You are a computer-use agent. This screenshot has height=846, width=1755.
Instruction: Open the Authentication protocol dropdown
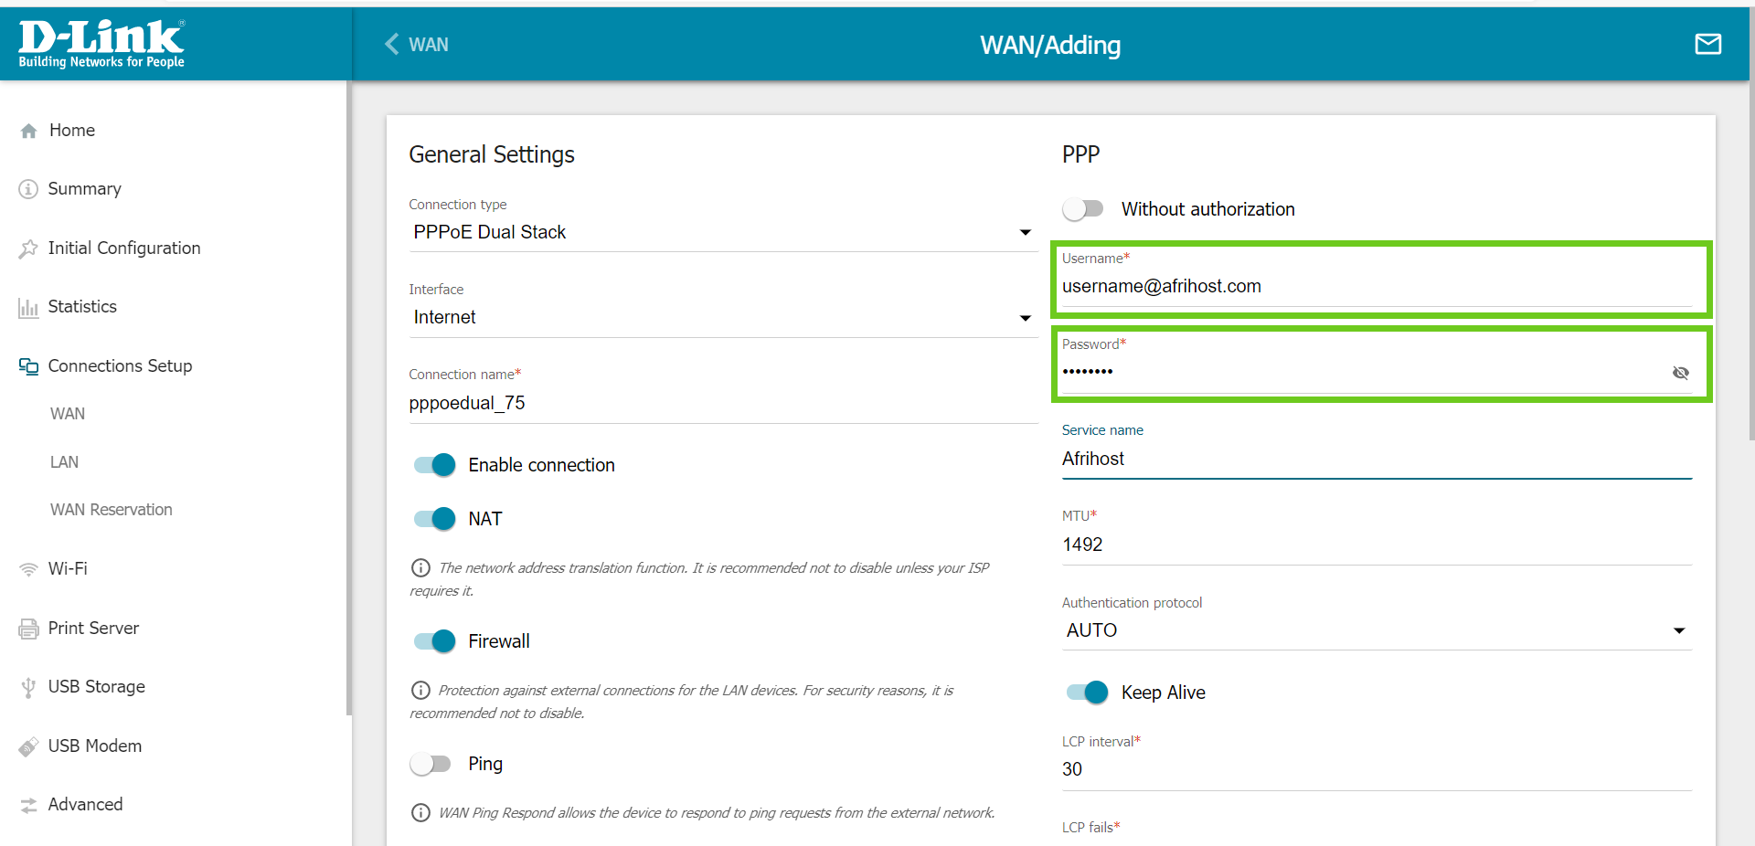[x=1376, y=630]
